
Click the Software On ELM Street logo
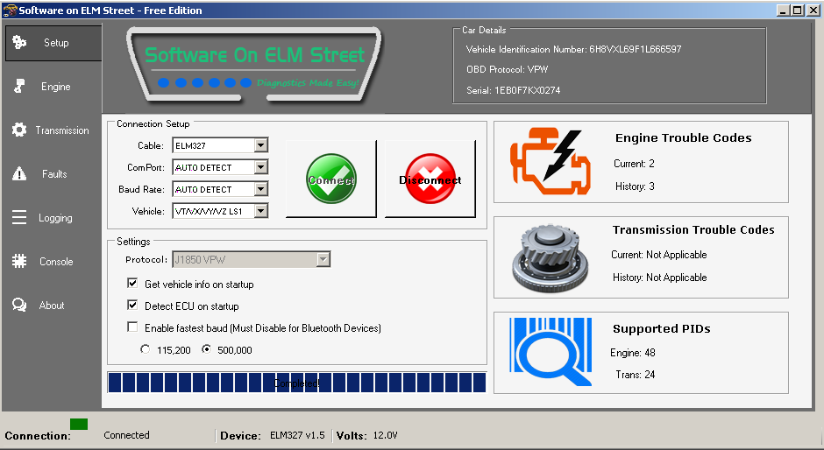click(x=254, y=65)
